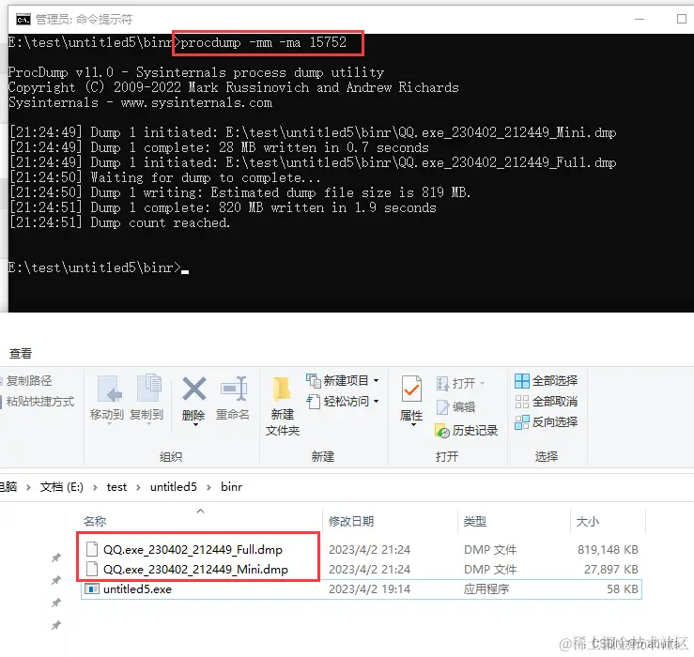Open the View (查看) ribbon tab
The width and height of the screenshot is (694, 657).
coord(21,354)
